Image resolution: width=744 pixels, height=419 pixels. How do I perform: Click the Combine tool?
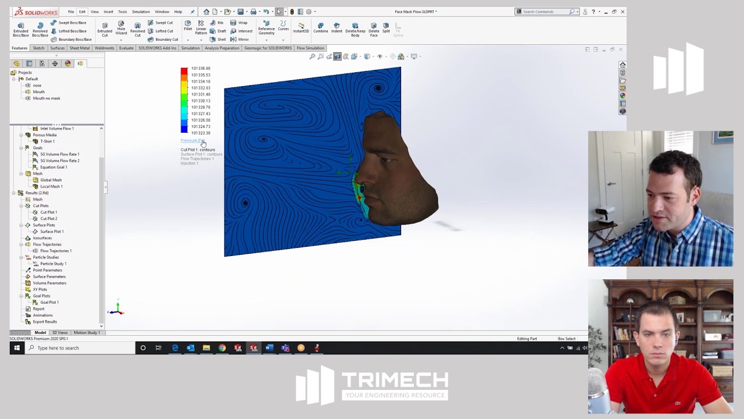[x=320, y=27]
